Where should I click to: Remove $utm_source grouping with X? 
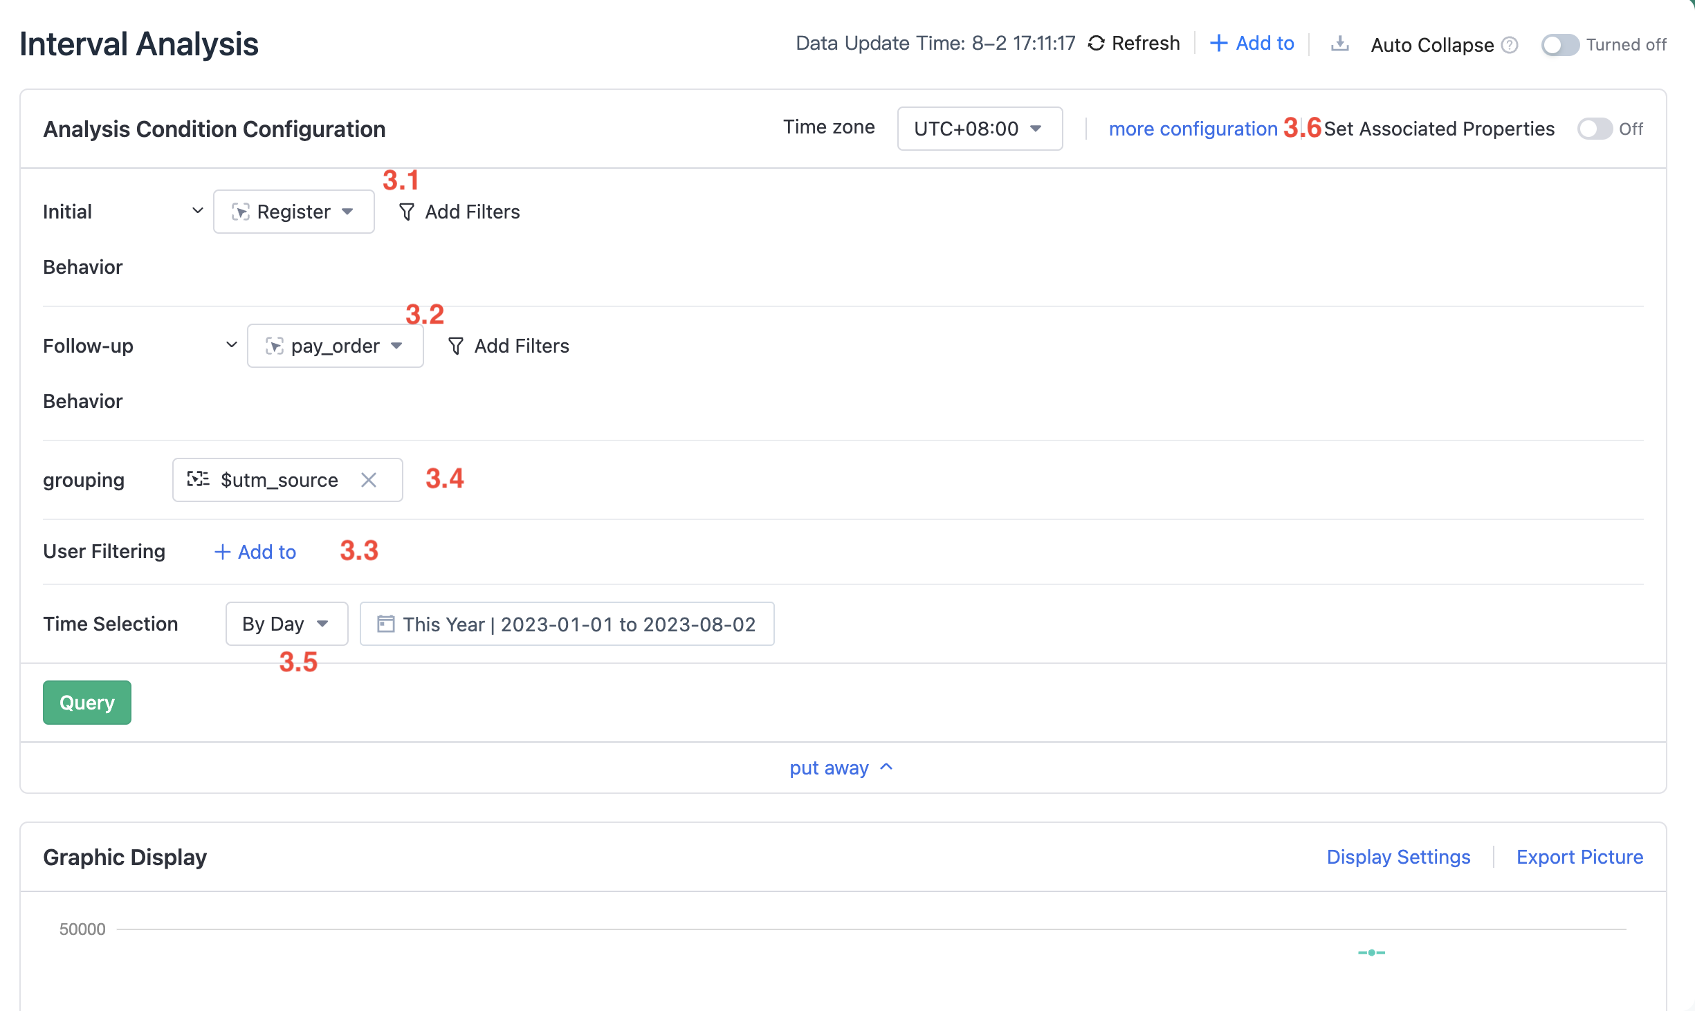369,480
